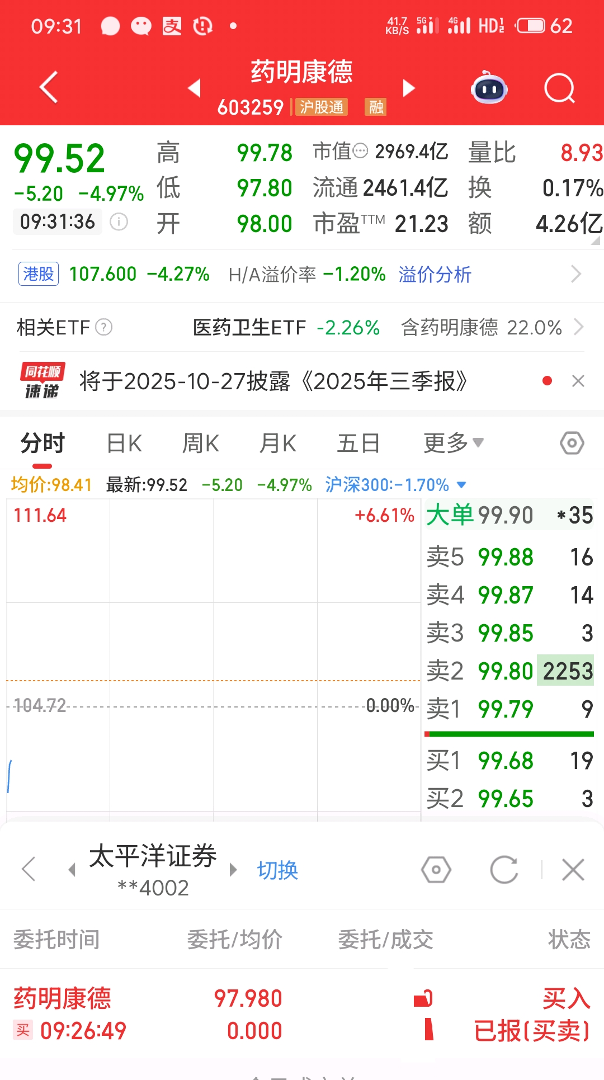Open the 药明康德 order entry

302,1014
